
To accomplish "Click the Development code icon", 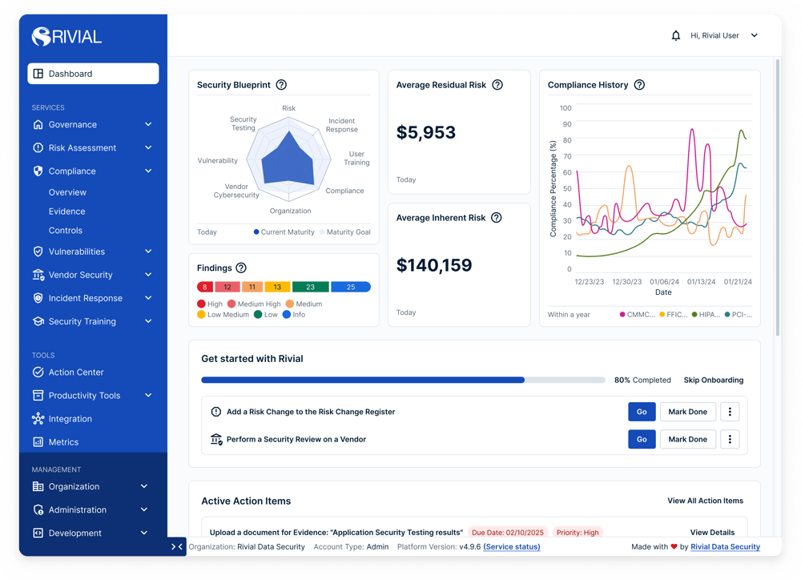I will [x=38, y=533].
